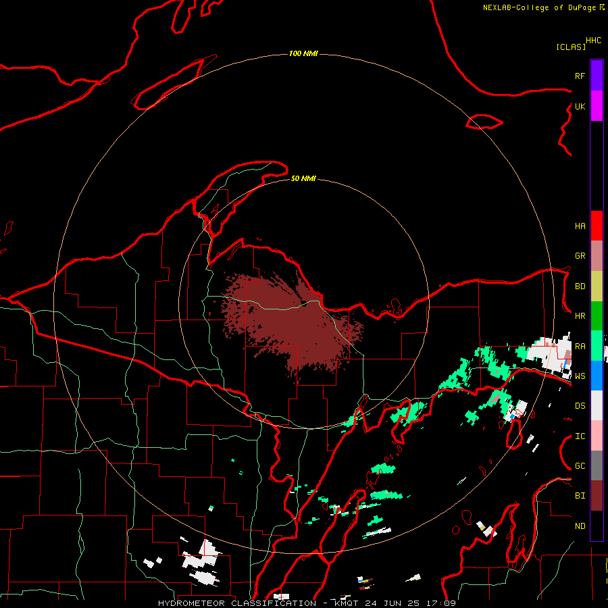Select the light pink IC legend swatch

(x=597, y=436)
